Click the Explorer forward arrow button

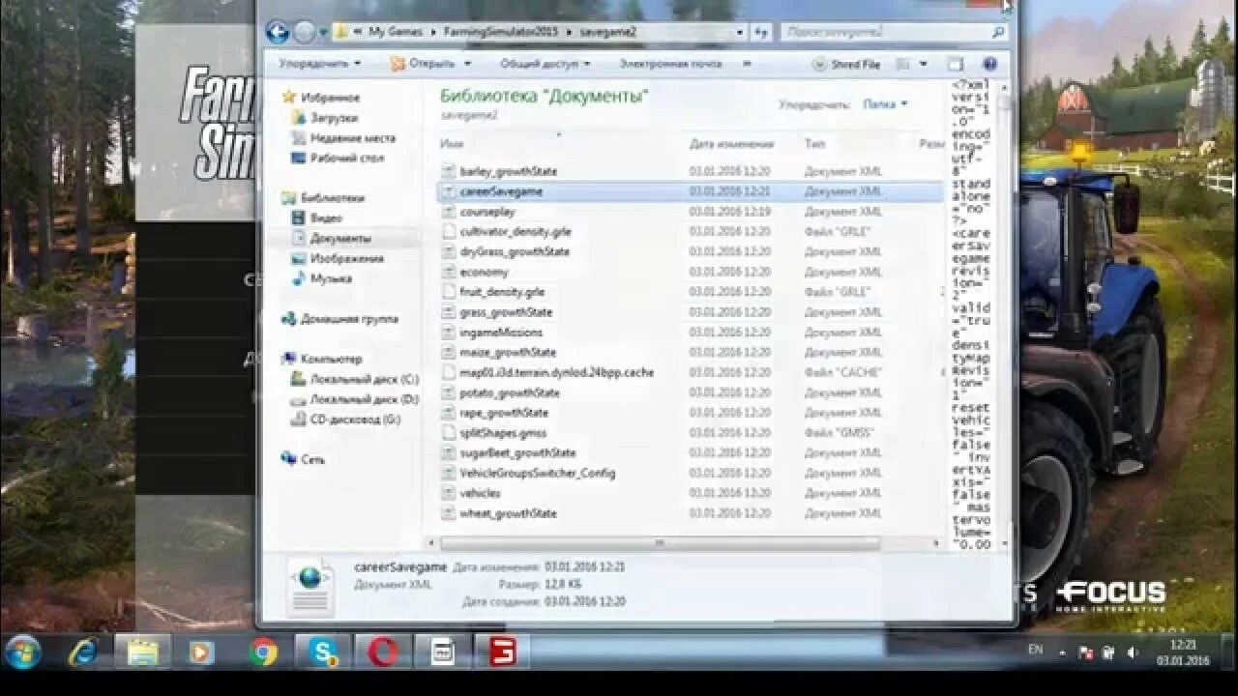pos(304,32)
